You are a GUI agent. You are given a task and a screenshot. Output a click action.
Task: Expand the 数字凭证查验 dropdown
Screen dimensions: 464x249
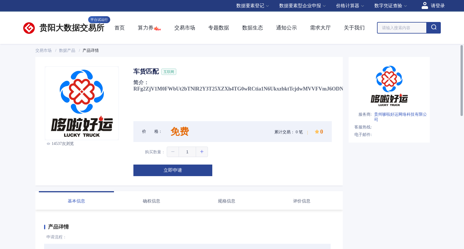[390, 6]
